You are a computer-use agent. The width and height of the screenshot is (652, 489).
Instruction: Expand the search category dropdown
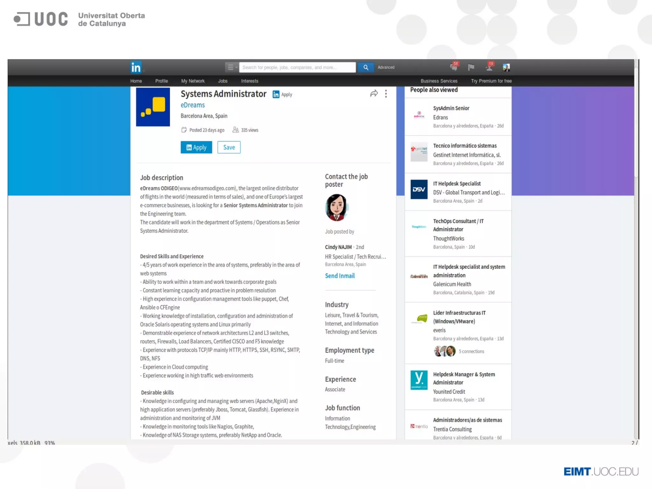coord(231,67)
